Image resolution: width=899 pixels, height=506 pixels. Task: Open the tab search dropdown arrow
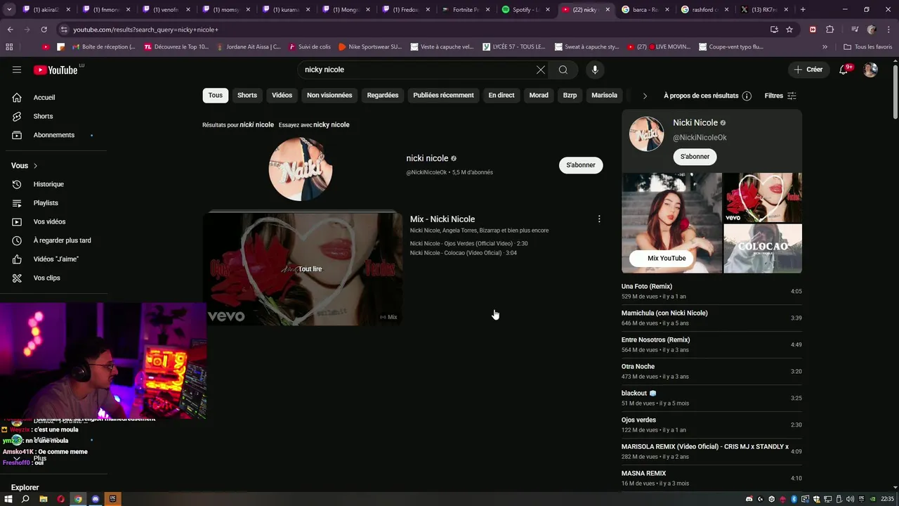click(x=9, y=10)
